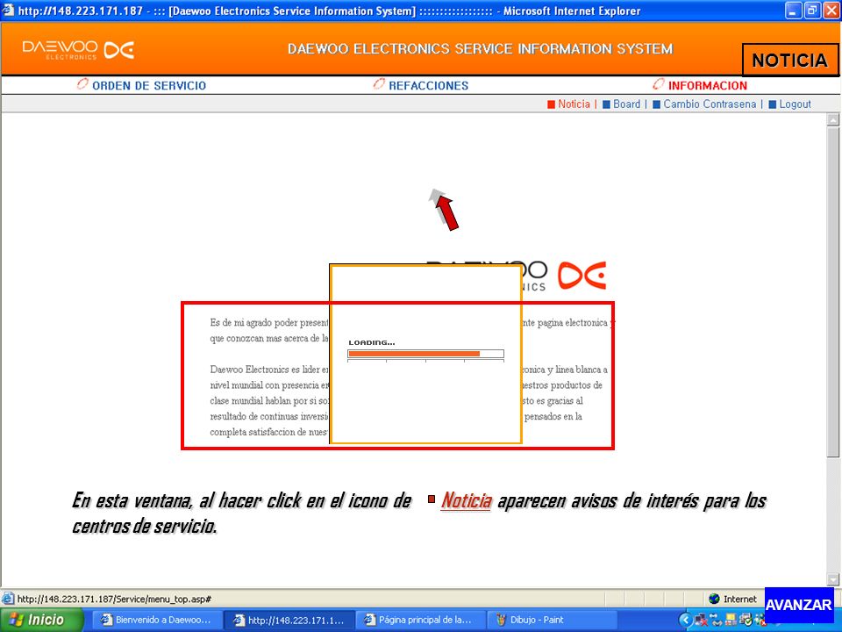Click the oval icon beside REFACCIONES
The height and width of the screenshot is (632, 842).
tap(379, 84)
